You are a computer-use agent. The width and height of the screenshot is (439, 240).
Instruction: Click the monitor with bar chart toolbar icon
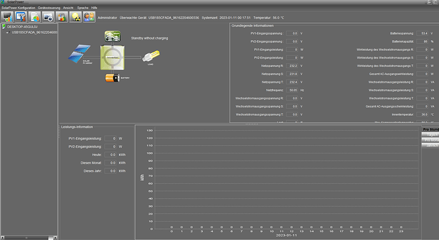click(7, 17)
